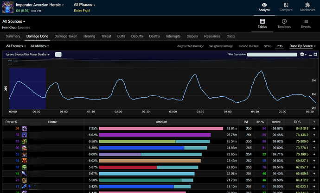Open the Mechanics view

(307, 6)
